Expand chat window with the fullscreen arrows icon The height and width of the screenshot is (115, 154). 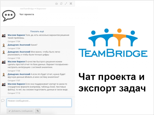pos(66,4)
